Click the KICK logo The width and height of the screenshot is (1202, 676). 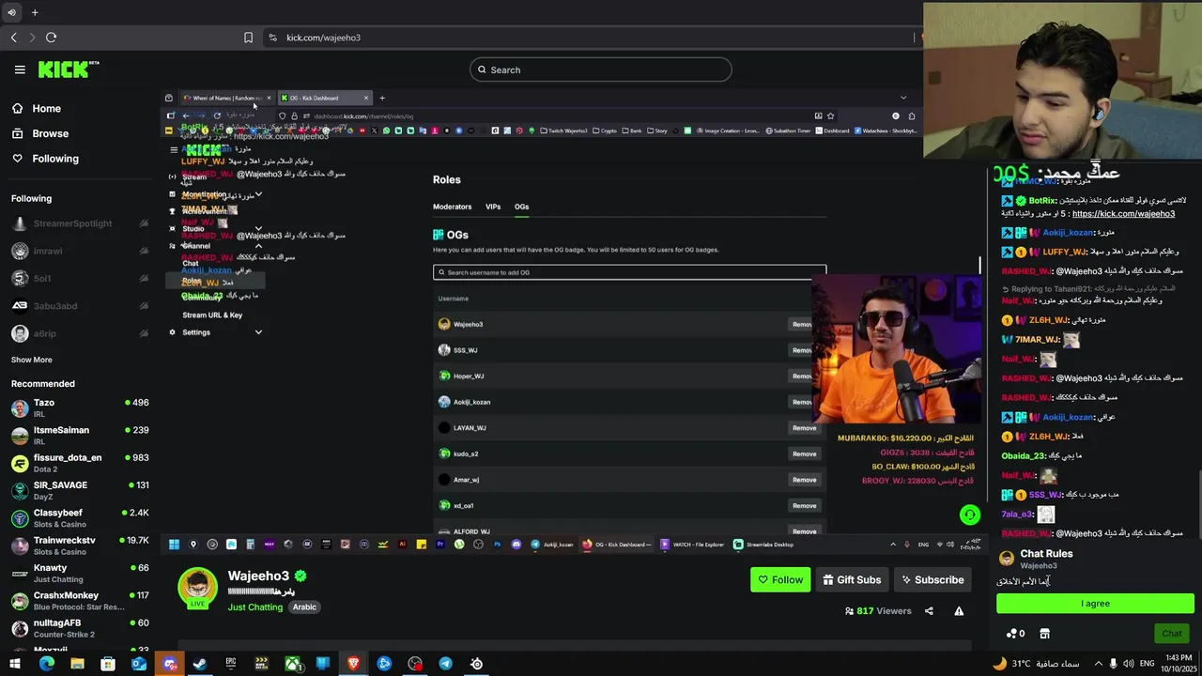[69, 69]
